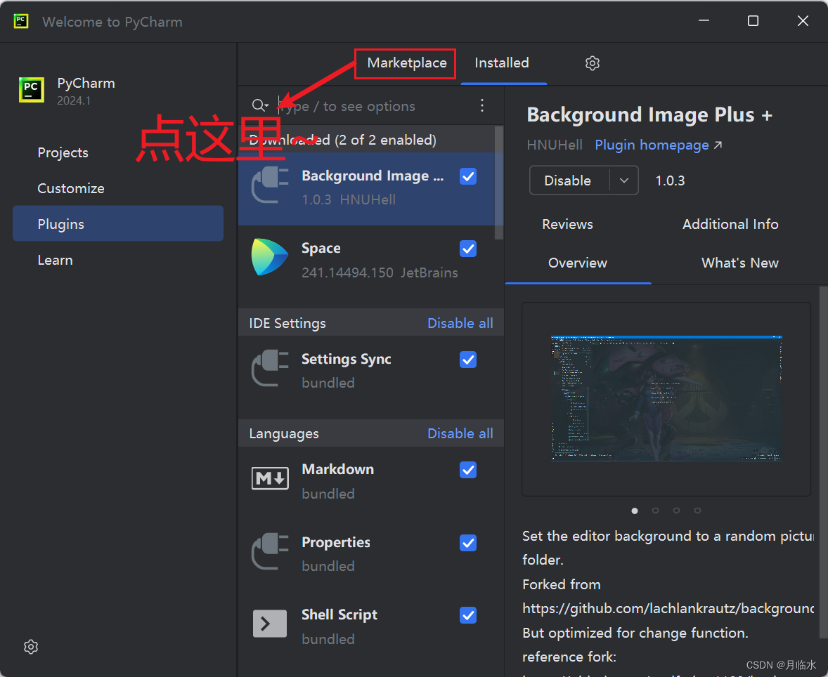Select the Markdown plugin name
Screen dimensions: 828x677
(337, 469)
